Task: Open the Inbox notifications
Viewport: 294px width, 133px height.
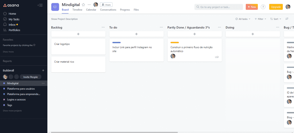Action: tap(12, 25)
